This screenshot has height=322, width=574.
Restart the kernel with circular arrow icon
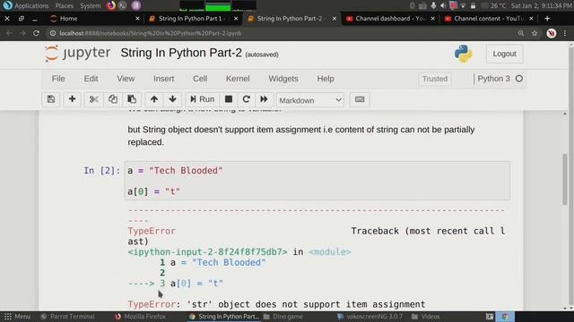(x=247, y=99)
